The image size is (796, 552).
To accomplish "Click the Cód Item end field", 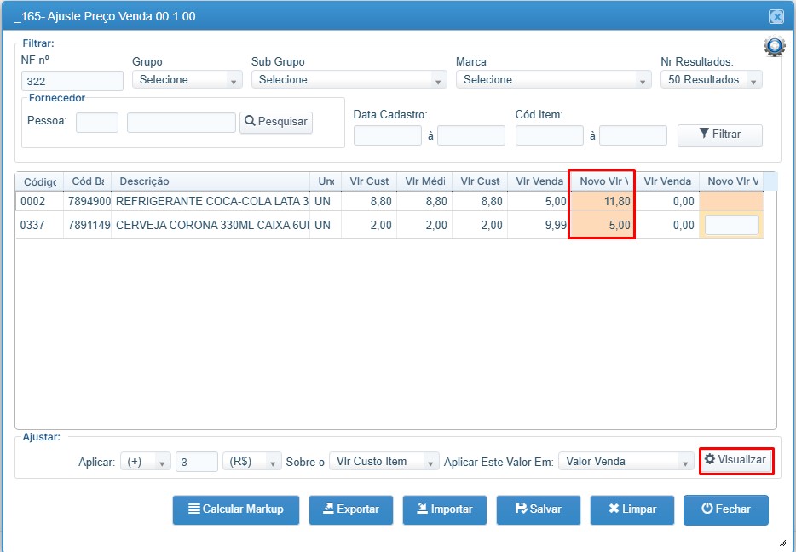I will [x=633, y=135].
